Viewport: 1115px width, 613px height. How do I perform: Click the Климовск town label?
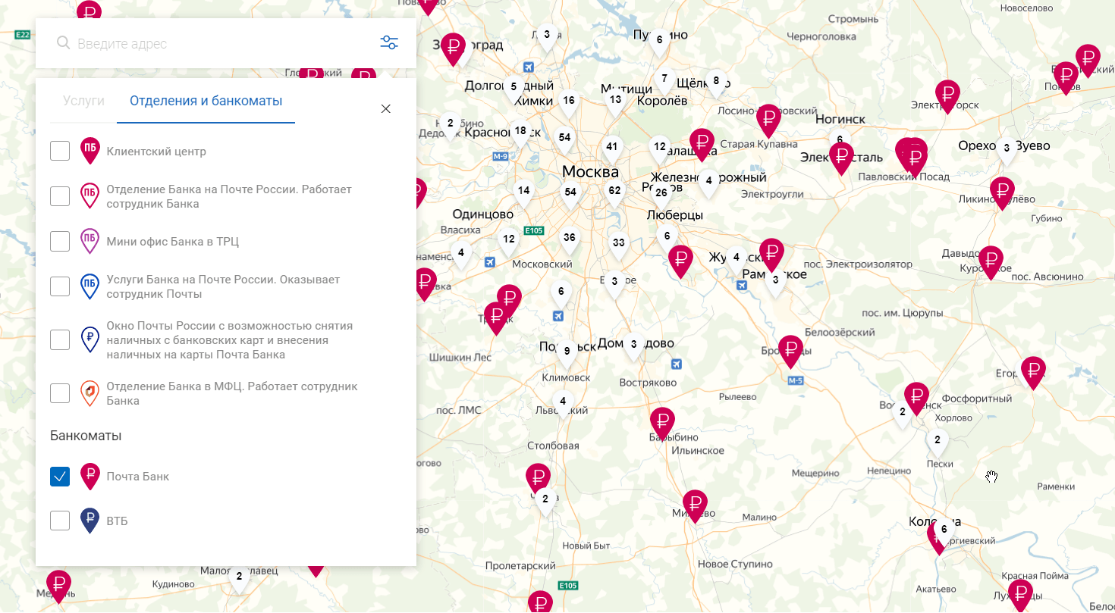[567, 377]
